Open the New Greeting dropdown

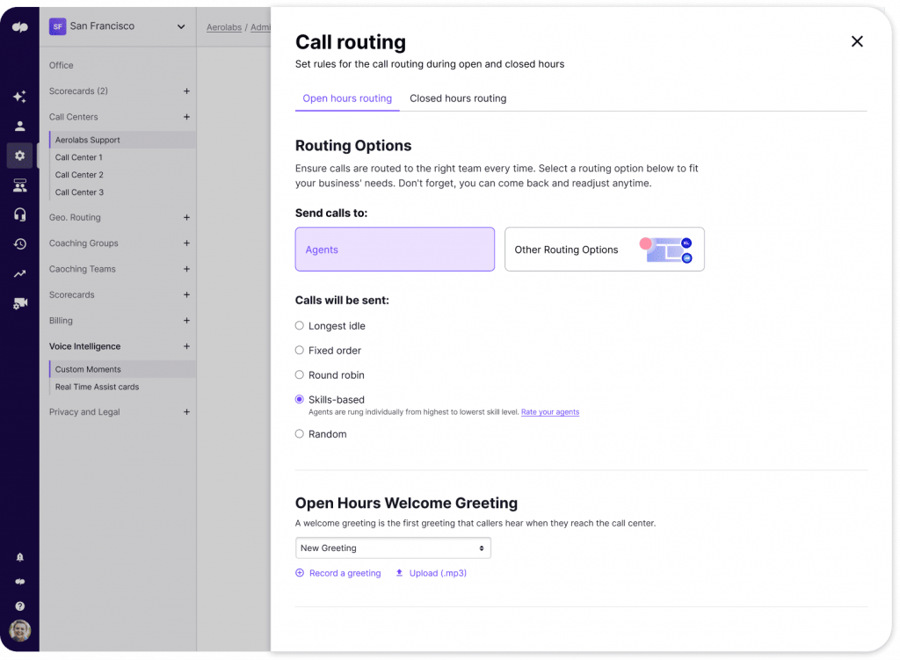(393, 548)
